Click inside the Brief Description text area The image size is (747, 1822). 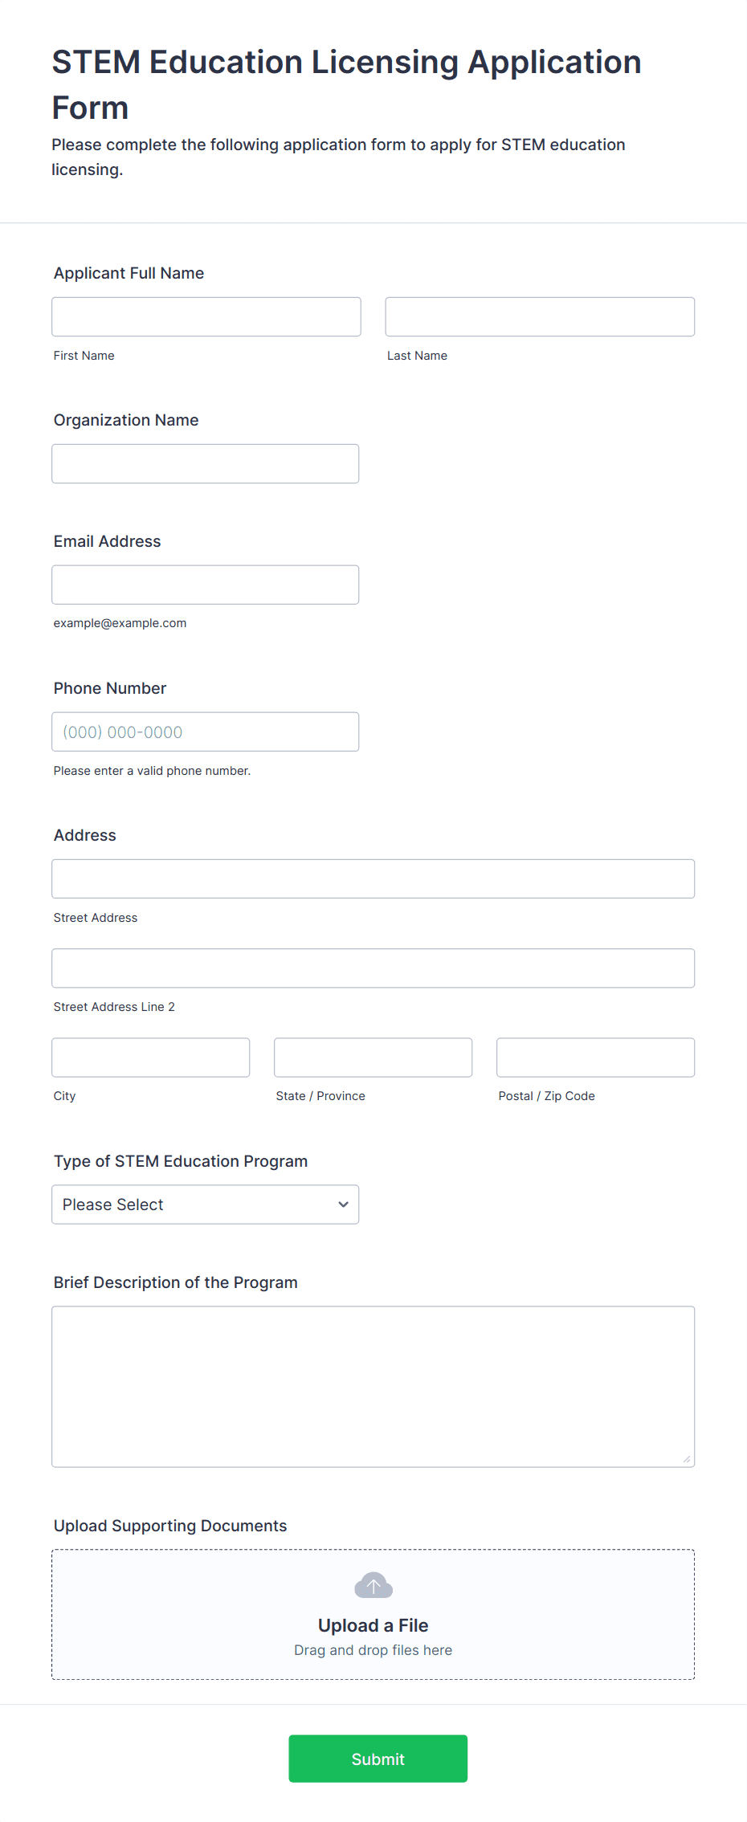click(x=373, y=1387)
